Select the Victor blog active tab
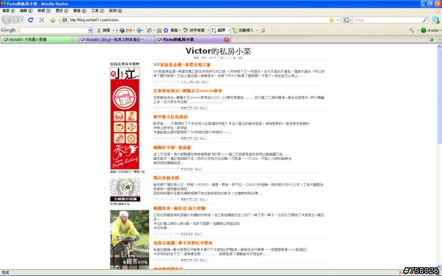The width and height of the screenshot is (442, 276). click(193, 40)
